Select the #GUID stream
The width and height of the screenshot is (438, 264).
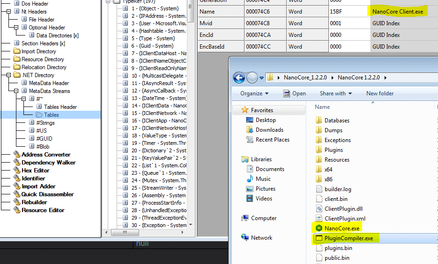44,139
